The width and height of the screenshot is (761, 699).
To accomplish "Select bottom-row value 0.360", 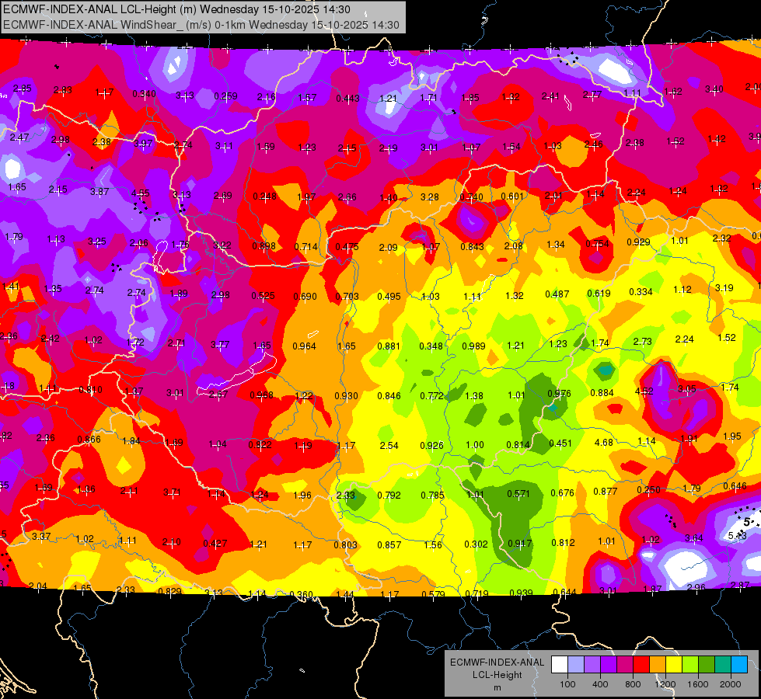I will point(301,595).
